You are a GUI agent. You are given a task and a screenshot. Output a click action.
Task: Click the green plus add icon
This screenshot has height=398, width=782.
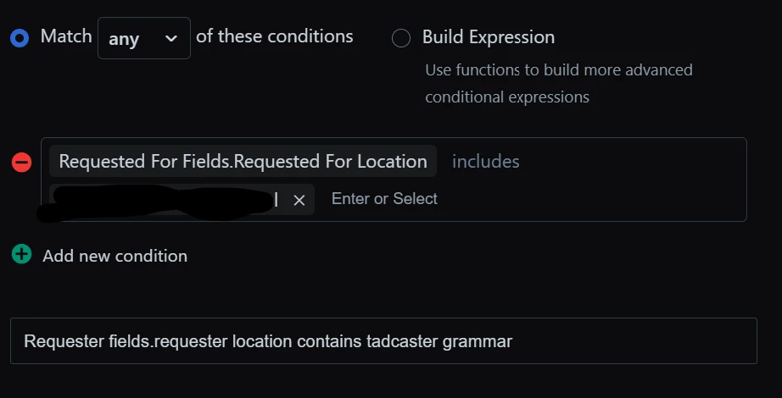[x=21, y=255]
